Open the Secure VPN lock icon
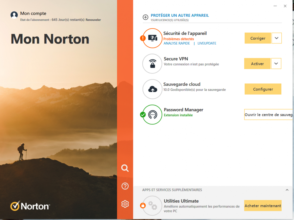The width and height of the screenshot is (294, 220). point(152,64)
